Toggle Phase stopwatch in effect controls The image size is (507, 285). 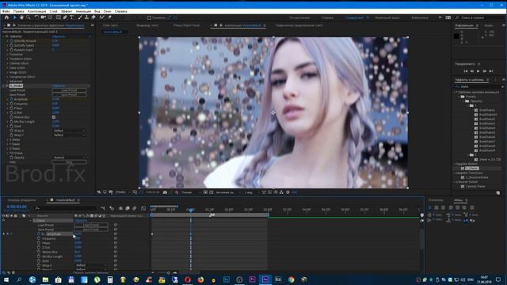click(11, 108)
